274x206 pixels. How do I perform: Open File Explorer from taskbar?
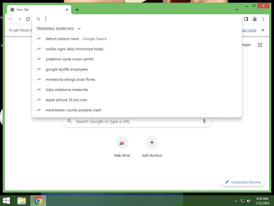coord(22,201)
